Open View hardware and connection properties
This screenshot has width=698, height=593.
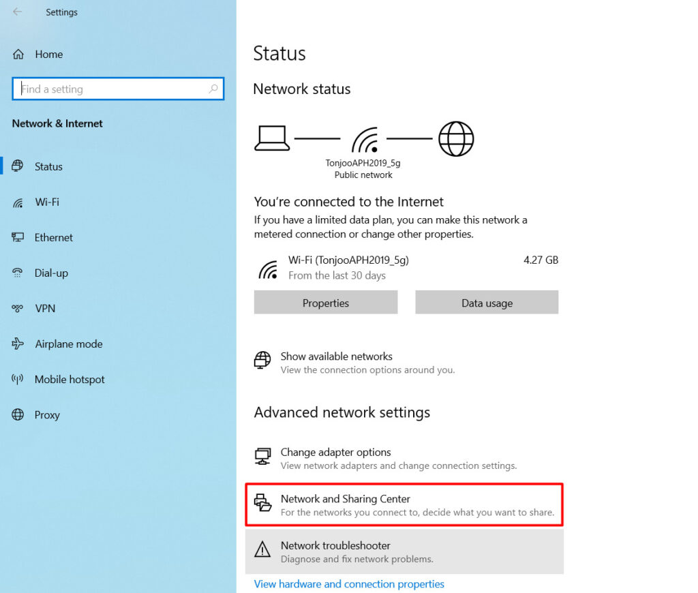point(348,584)
